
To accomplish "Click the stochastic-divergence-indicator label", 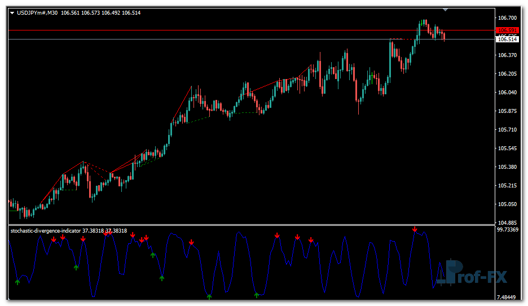I will tap(46, 231).
